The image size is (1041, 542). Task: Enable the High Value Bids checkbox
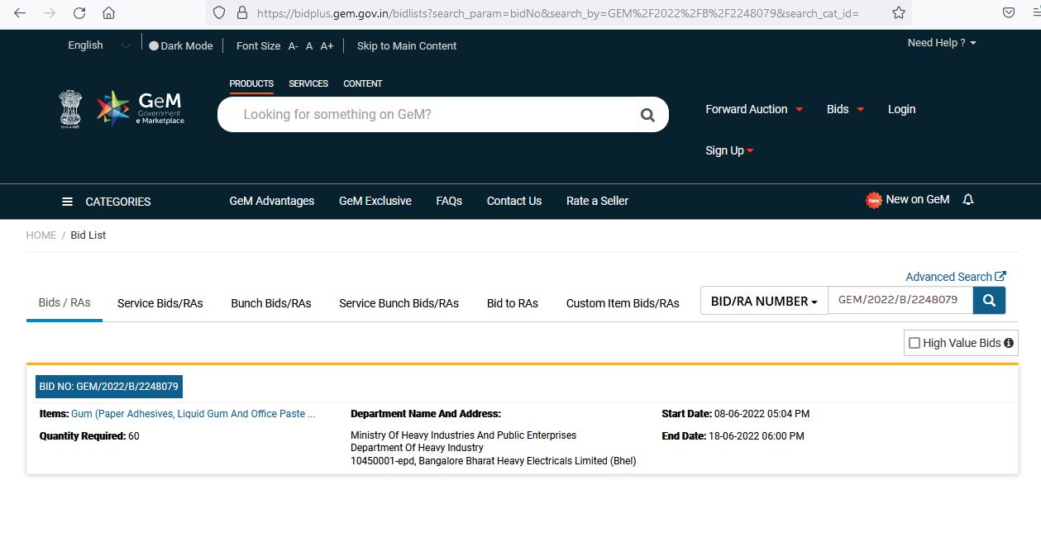[x=914, y=343]
